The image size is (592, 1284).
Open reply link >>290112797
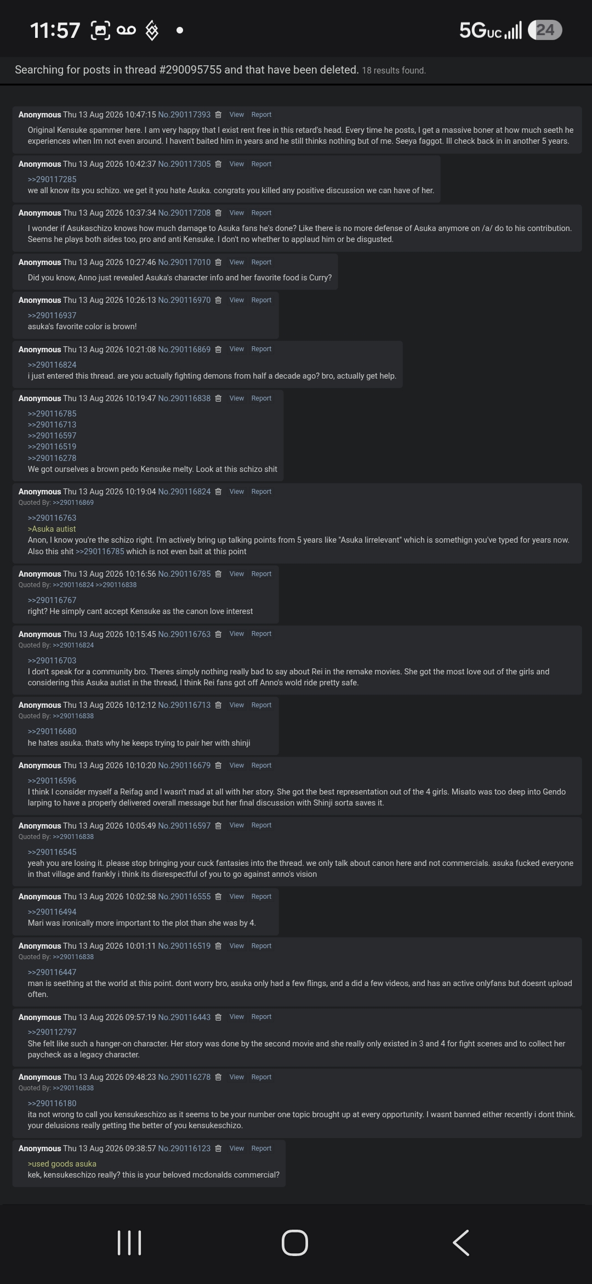click(x=52, y=1032)
